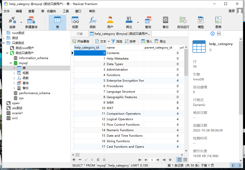The height and width of the screenshot is (170, 245).
Task: Click the parent_category_id column header
Action: [161, 48]
